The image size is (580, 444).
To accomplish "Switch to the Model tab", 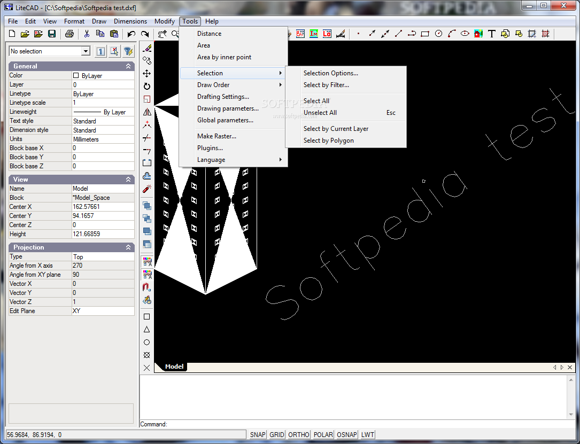I will pos(174,367).
